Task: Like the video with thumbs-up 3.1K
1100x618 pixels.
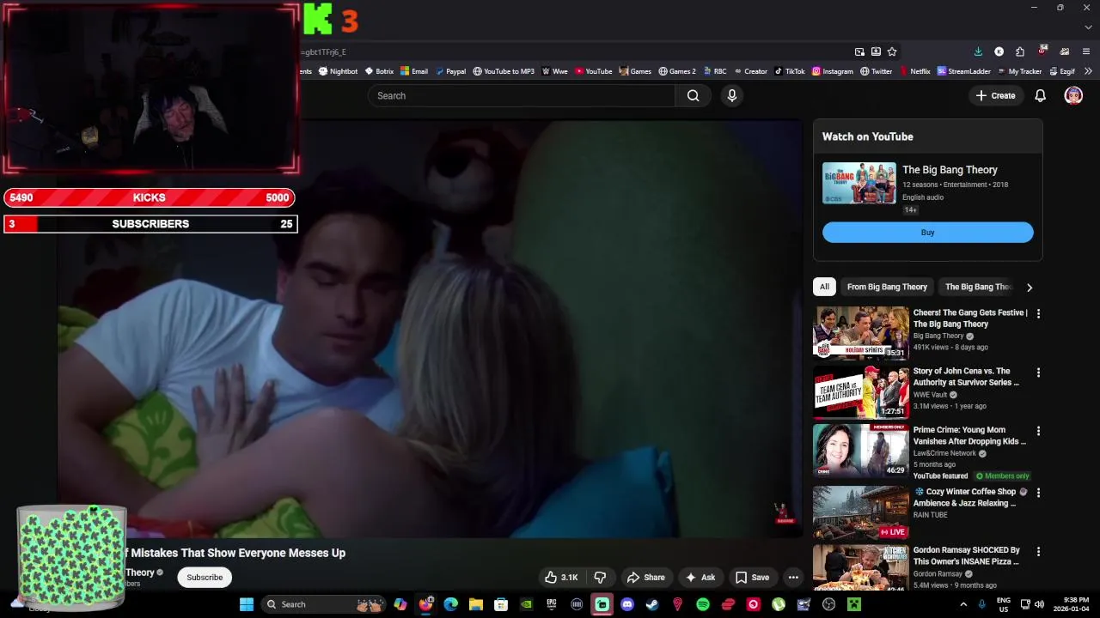Action: pyautogui.click(x=560, y=578)
